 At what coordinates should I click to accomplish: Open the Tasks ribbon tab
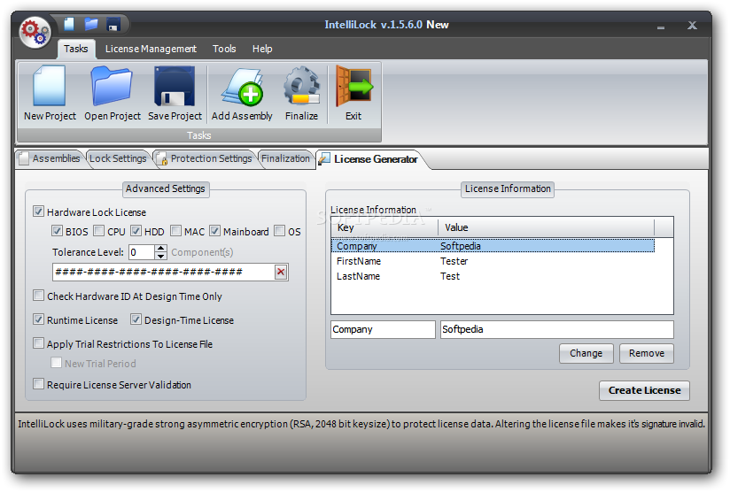click(76, 49)
